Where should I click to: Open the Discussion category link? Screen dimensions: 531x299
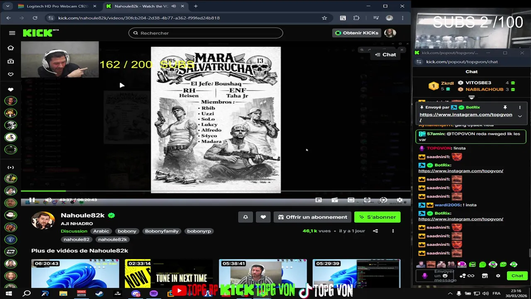pyautogui.click(x=74, y=231)
